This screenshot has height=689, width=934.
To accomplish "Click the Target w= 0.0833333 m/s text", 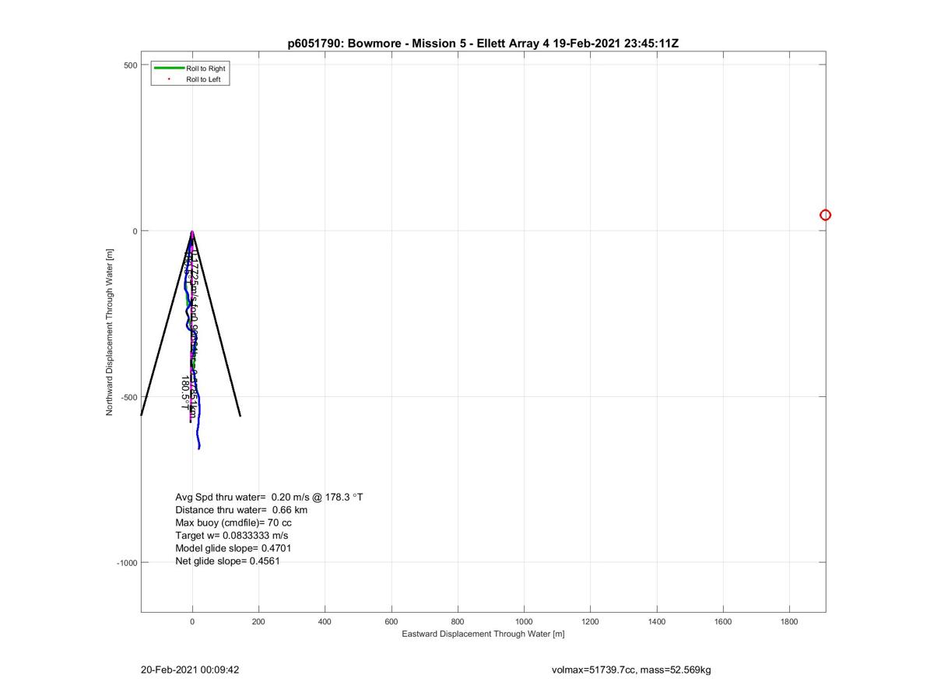I will 232,536.
